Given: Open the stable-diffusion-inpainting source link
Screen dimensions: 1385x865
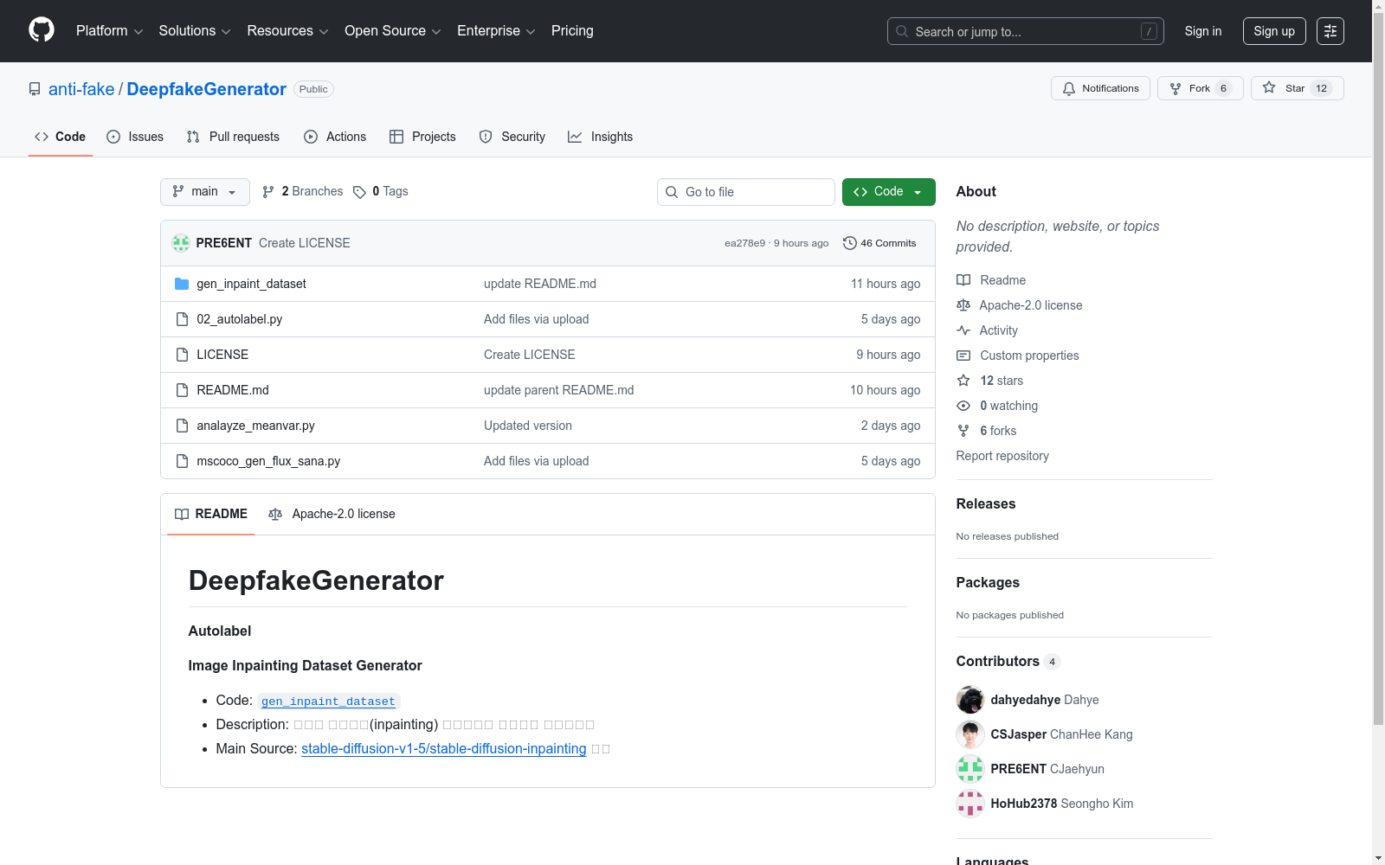Looking at the screenshot, I should pos(444,749).
